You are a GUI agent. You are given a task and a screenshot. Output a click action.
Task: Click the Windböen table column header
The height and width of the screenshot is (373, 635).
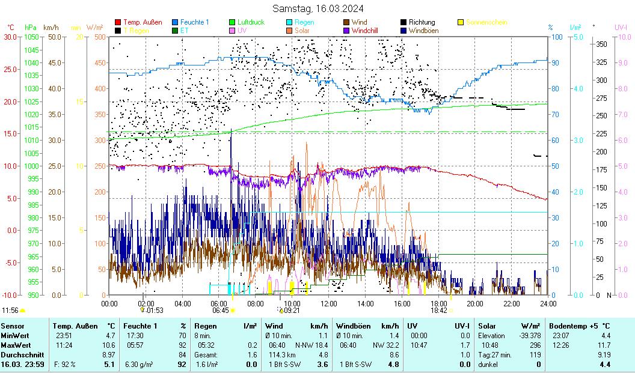[x=353, y=326]
